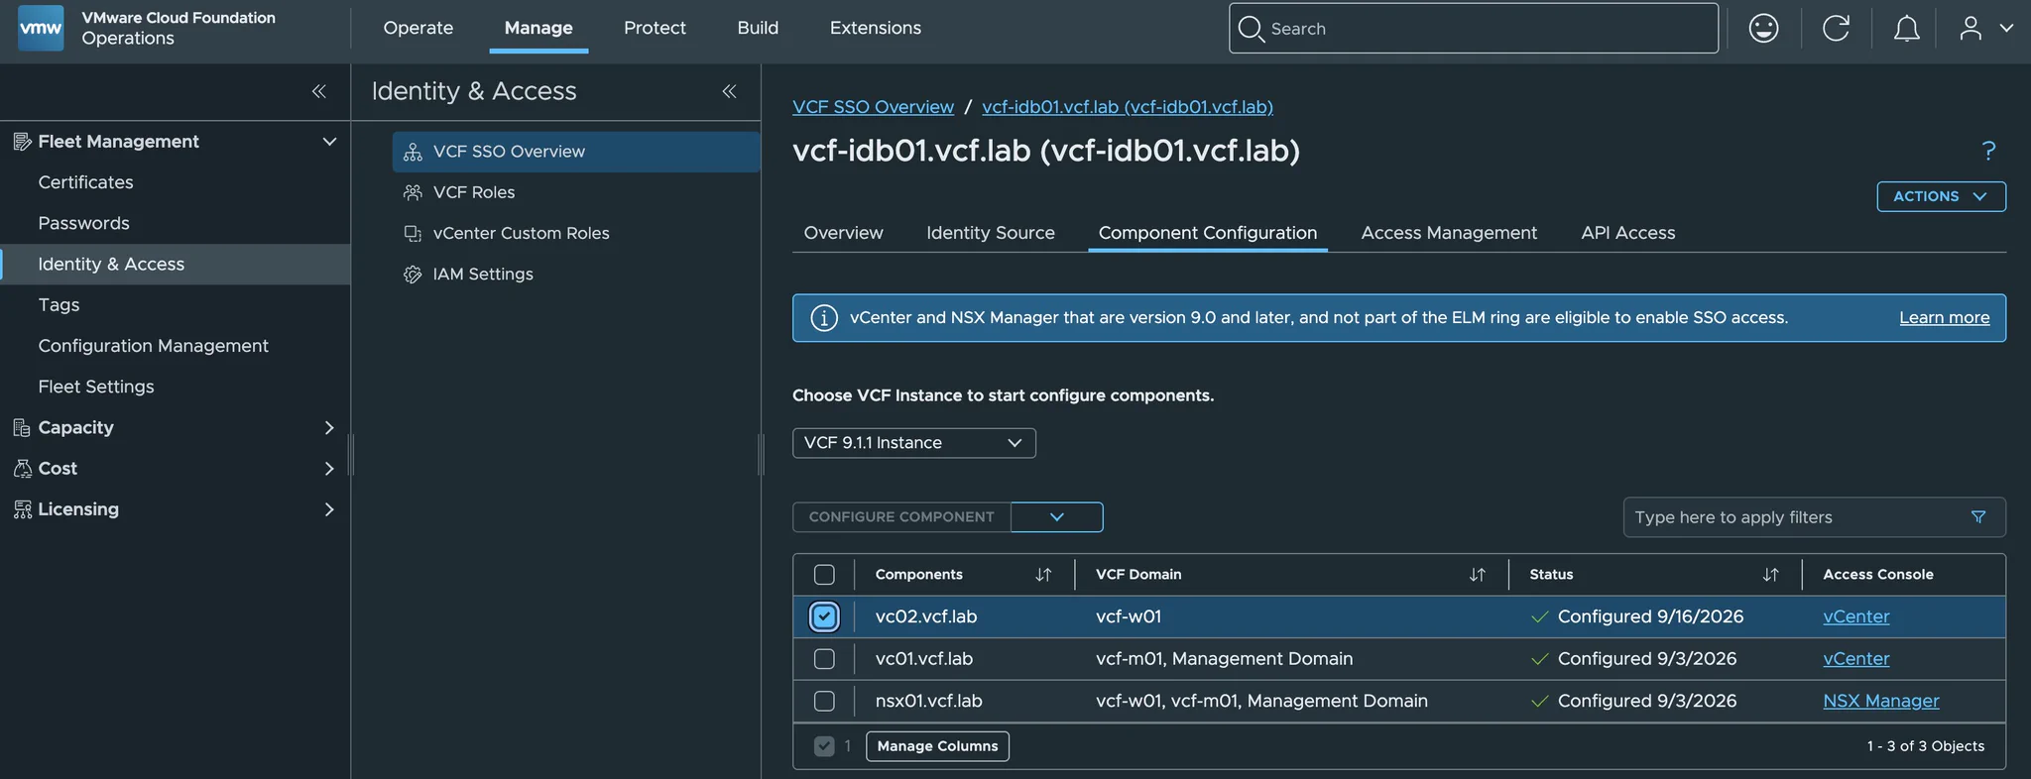Screen dimensions: 2031x779
Task: Switch to the Operate menu
Action: (418, 28)
